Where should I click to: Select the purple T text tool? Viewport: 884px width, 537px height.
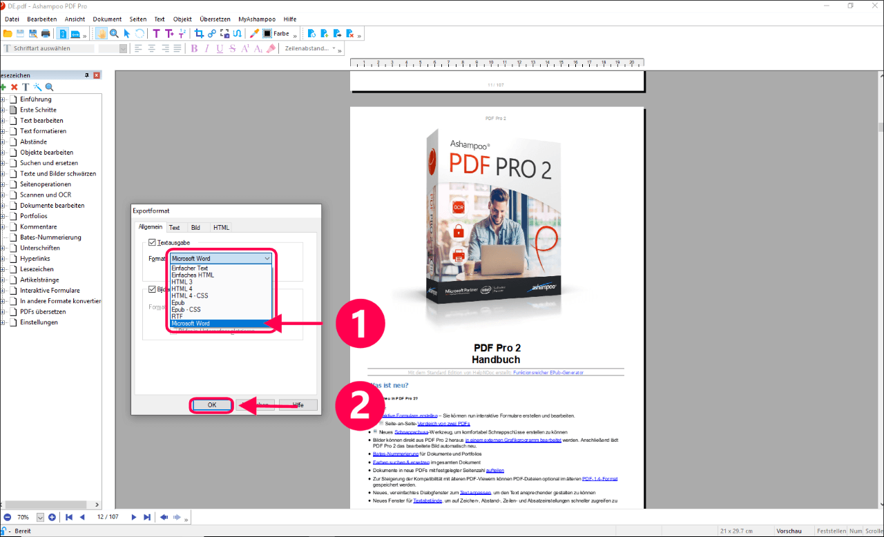click(156, 33)
